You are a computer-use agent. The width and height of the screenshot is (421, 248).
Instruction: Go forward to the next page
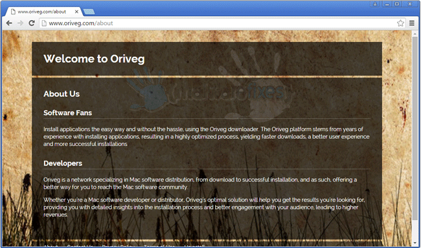pyautogui.click(x=21, y=23)
